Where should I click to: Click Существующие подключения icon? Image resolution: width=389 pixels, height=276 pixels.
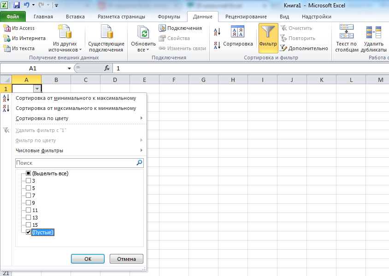[x=107, y=32]
